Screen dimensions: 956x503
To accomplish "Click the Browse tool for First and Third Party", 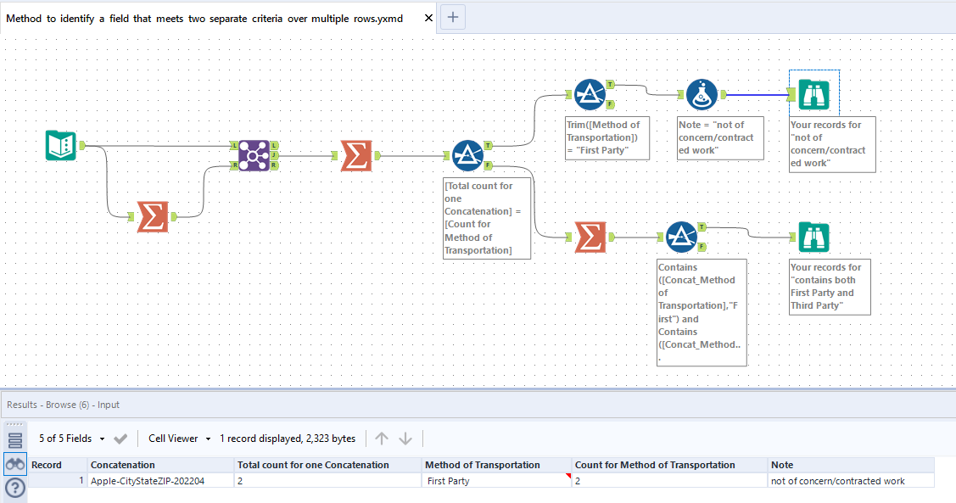I will pyautogui.click(x=813, y=237).
